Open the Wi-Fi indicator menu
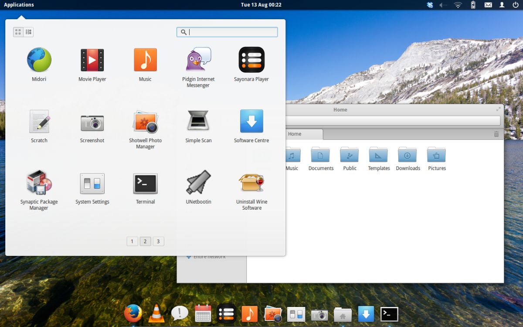 458,5
